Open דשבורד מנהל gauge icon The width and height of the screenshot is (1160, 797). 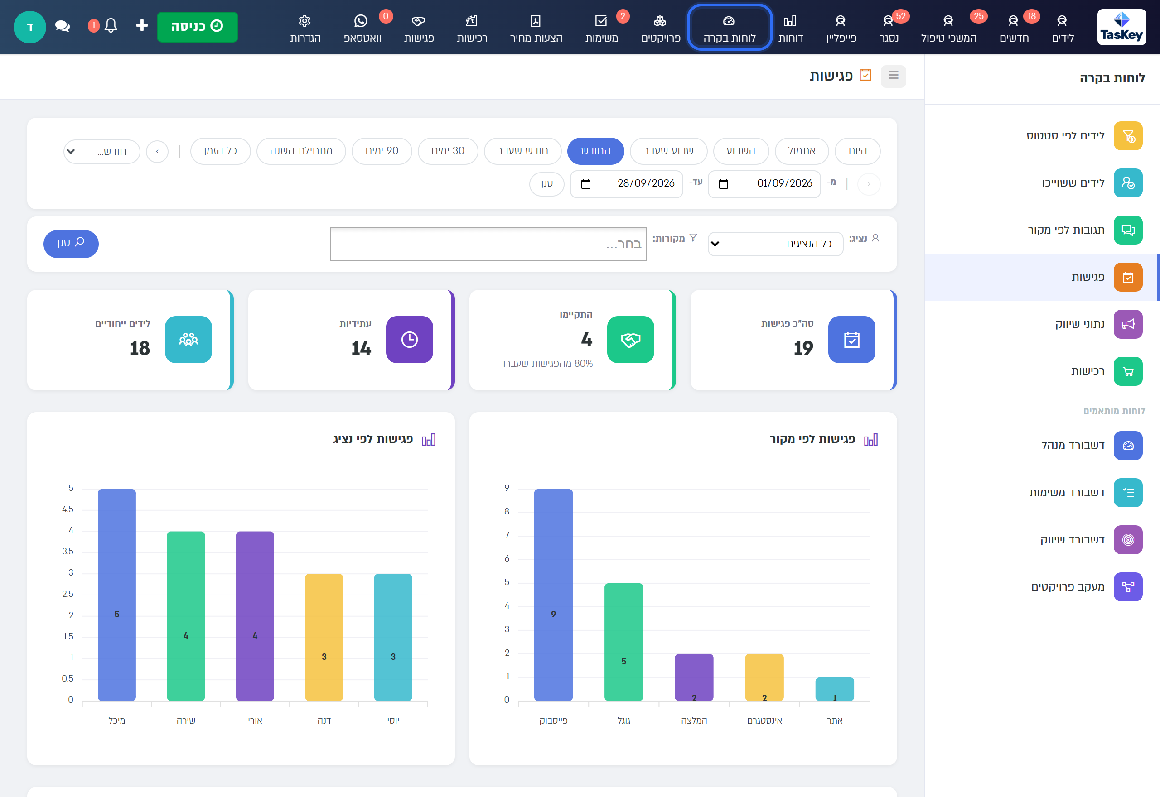1128,446
